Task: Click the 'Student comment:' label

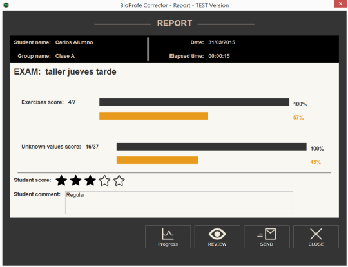Action: (x=37, y=194)
